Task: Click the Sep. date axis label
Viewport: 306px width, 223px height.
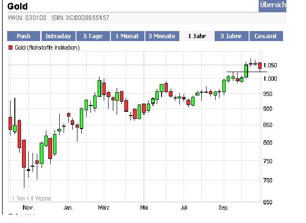Action: pyautogui.click(x=223, y=208)
